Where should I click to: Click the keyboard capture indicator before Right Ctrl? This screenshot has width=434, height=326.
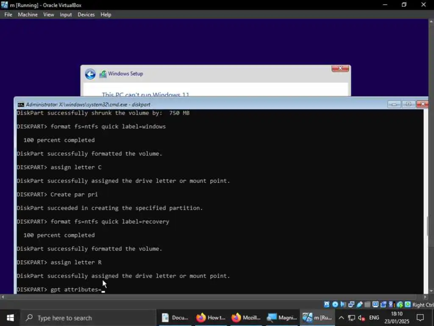(x=408, y=304)
